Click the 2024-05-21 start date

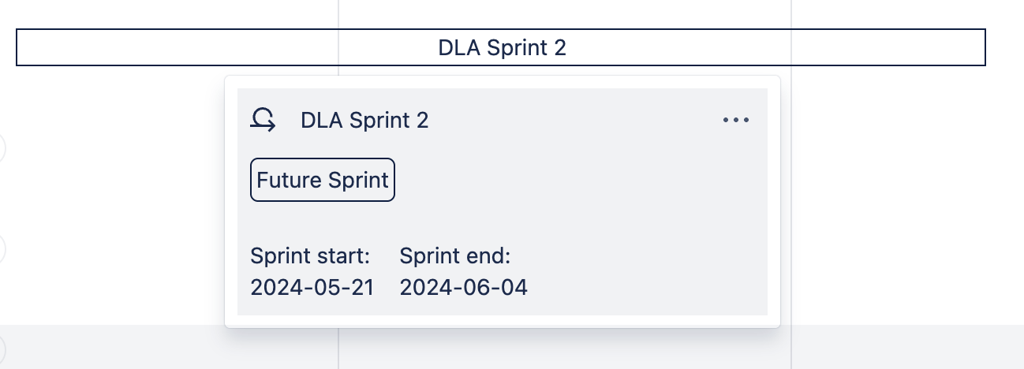(312, 287)
